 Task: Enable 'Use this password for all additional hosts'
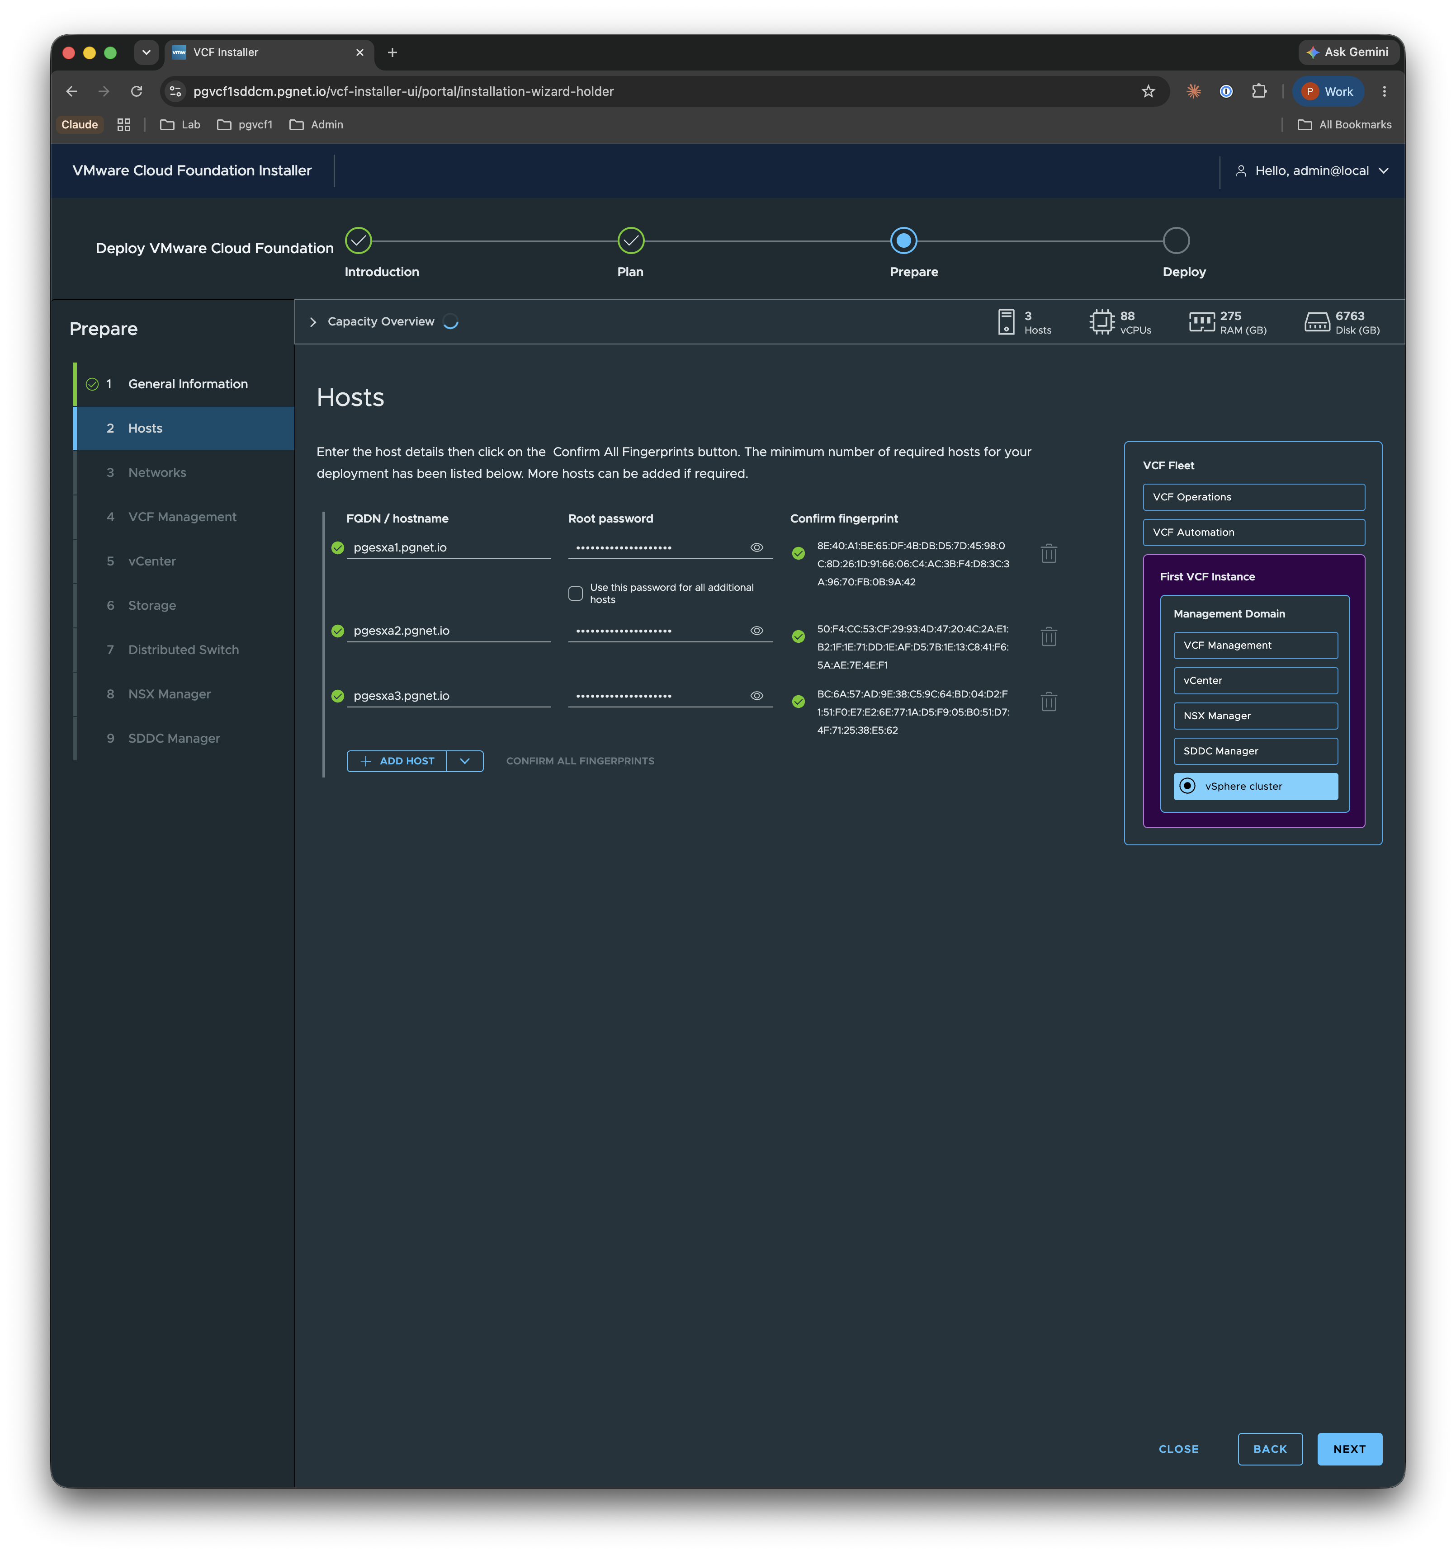coord(575,593)
